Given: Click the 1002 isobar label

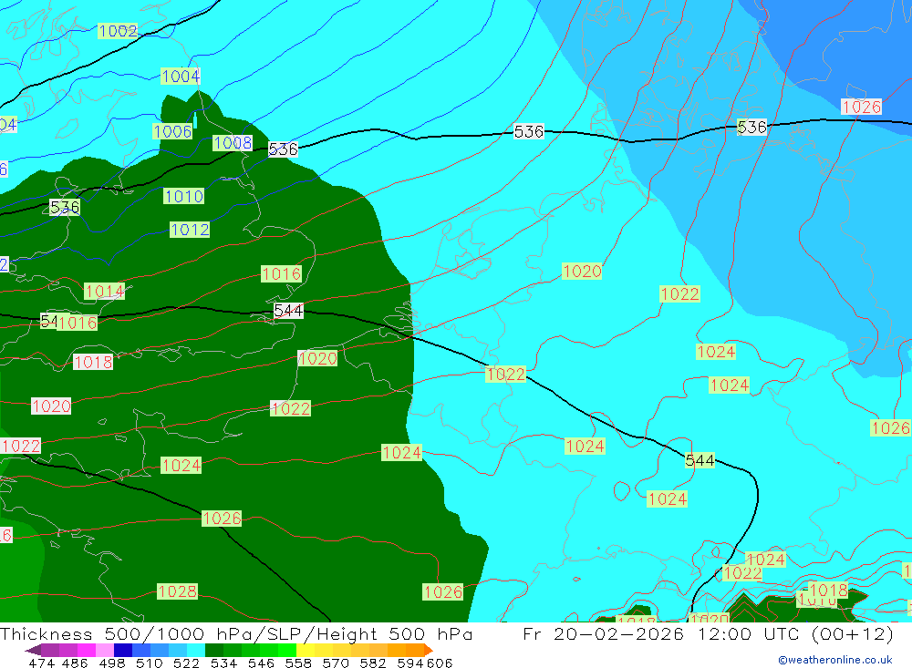Looking at the screenshot, I should (118, 31).
